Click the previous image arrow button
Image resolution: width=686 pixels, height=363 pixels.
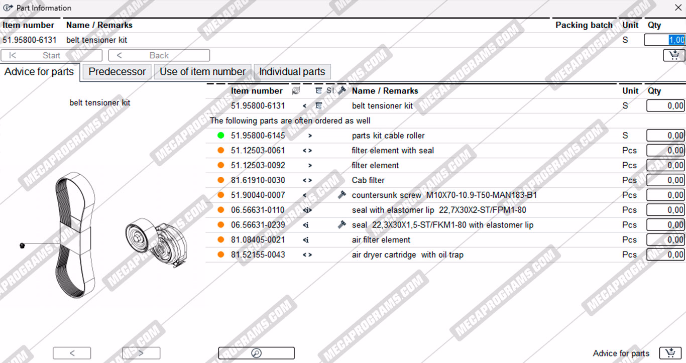(72, 353)
